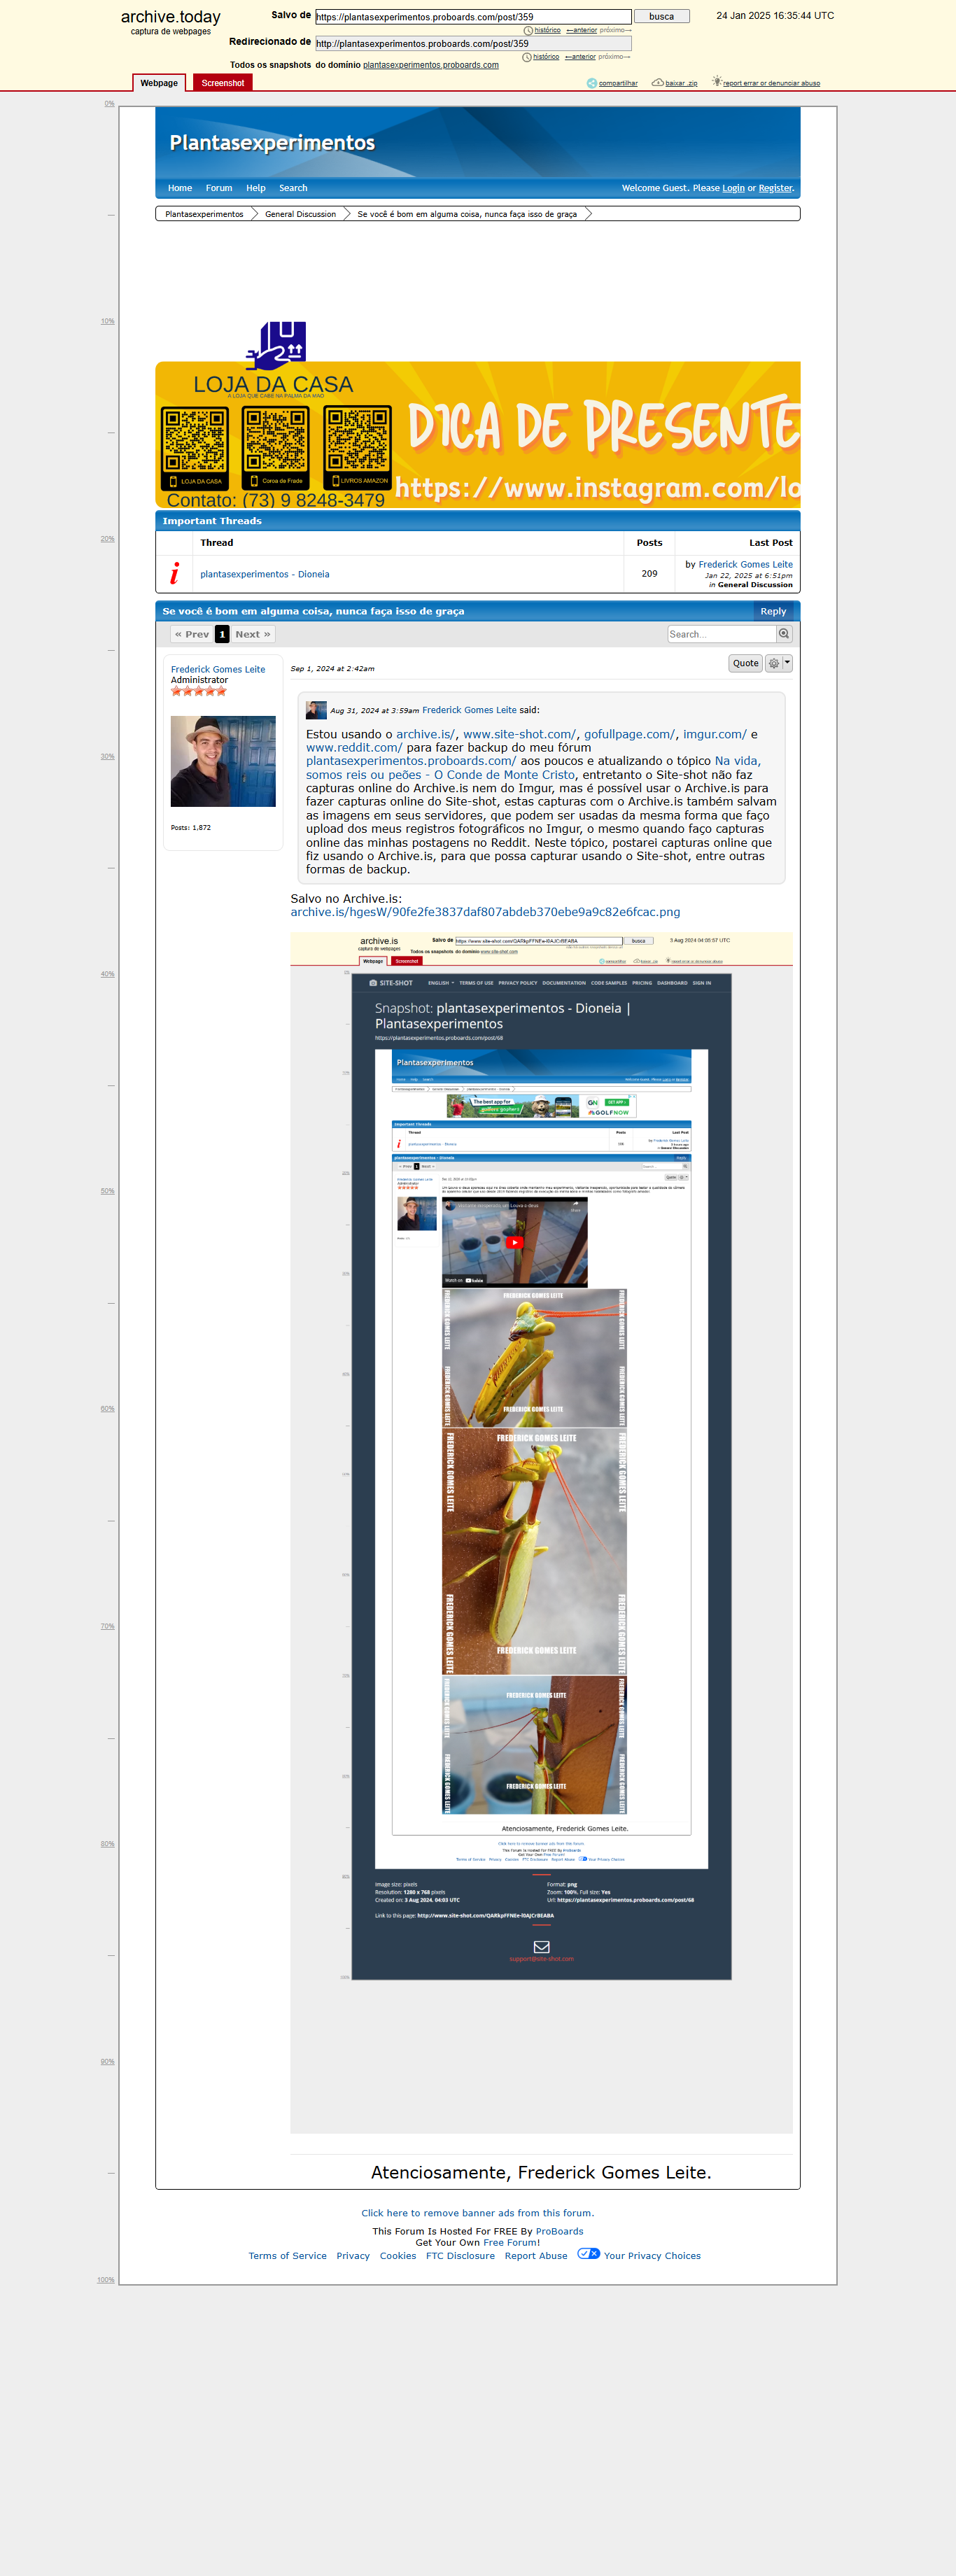This screenshot has width=956, height=2576.
Task: Open the Help menu item
Action: [x=256, y=188]
